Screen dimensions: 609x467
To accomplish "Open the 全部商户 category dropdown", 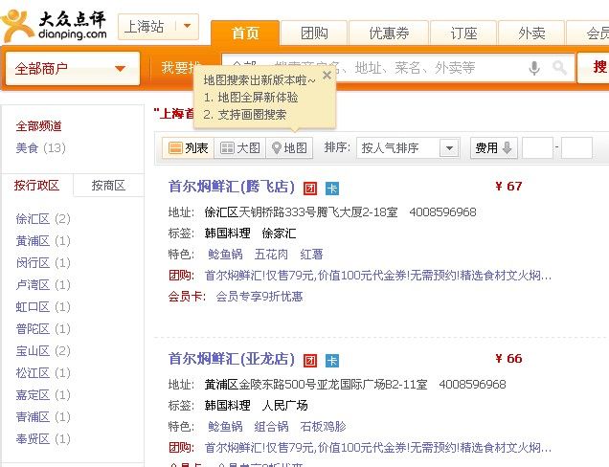I will click(73, 69).
